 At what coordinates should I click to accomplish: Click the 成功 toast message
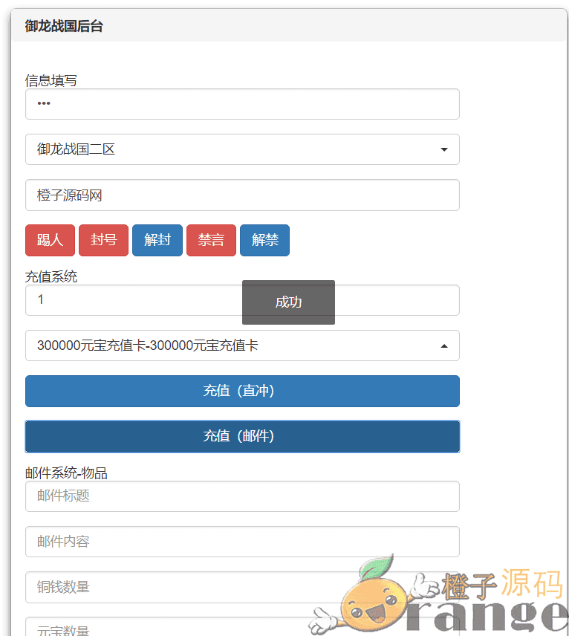(x=288, y=302)
